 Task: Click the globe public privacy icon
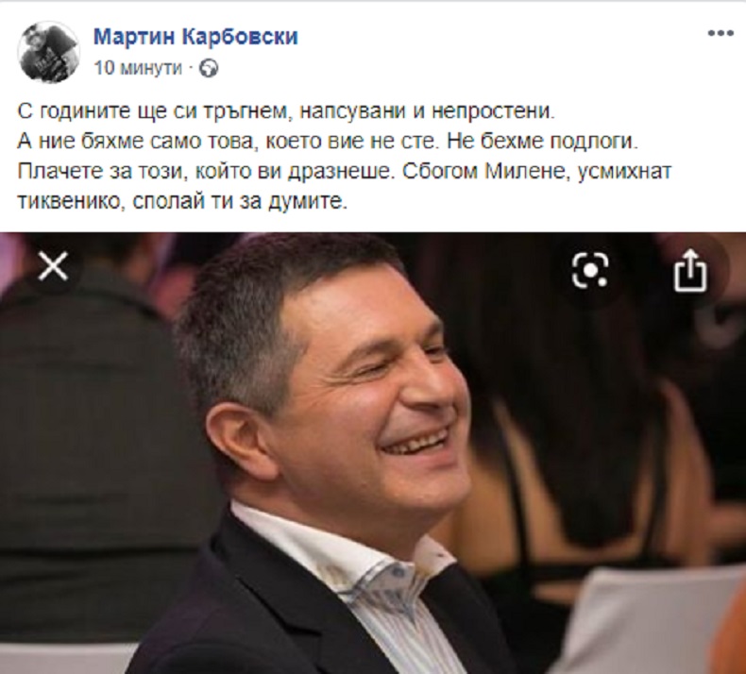tap(209, 69)
